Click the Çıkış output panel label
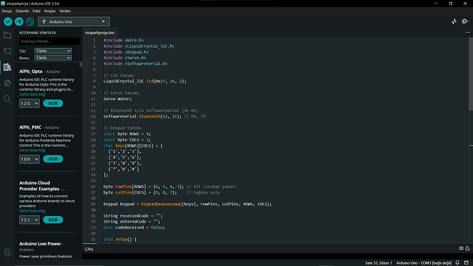473x266 pixels. tap(89, 249)
